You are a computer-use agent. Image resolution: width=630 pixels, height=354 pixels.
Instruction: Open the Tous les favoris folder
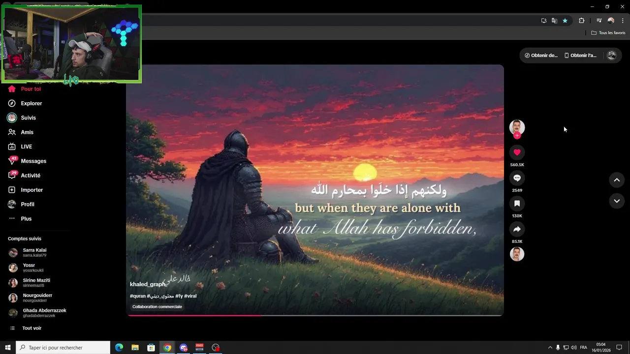[x=608, y=33]
